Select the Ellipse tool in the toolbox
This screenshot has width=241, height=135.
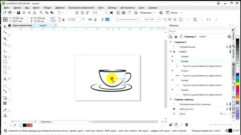coord(5,67)
